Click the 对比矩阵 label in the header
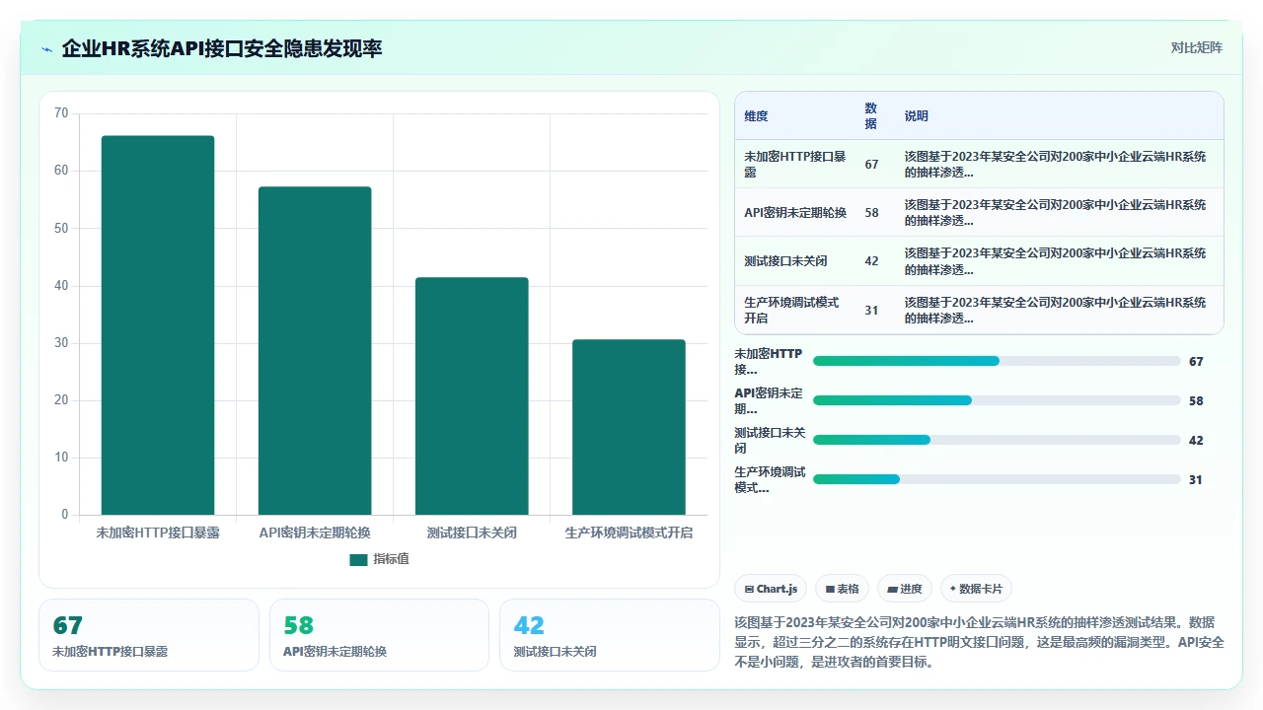 tap(1196, 47)
